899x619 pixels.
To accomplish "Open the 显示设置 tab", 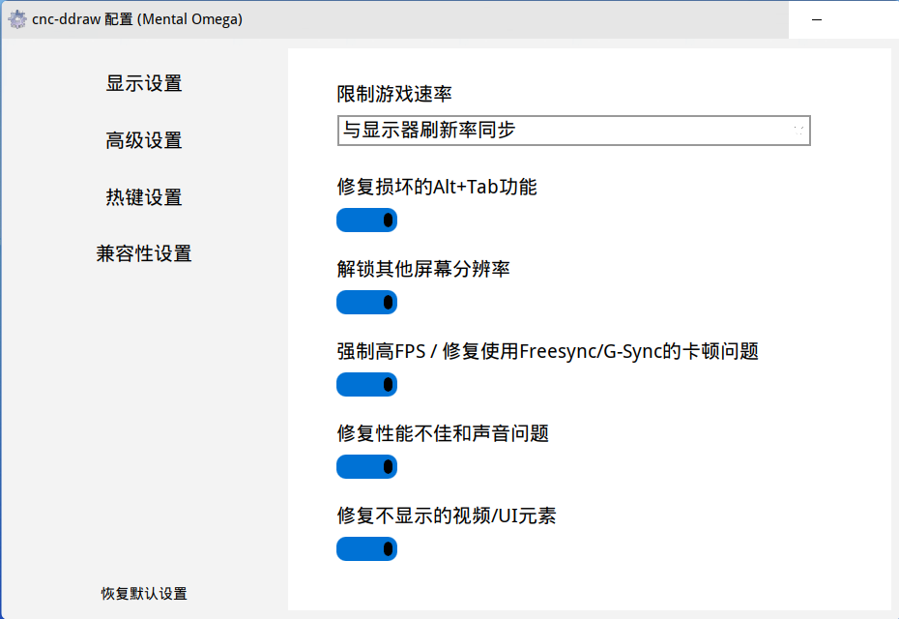I will tap(144, 84).
